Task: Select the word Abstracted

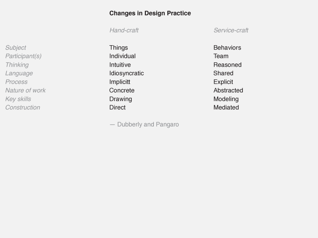Action: coord(228,90)
